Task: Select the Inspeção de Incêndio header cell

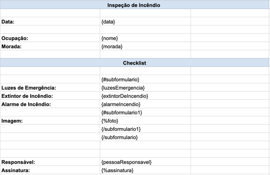Action: 134,5
